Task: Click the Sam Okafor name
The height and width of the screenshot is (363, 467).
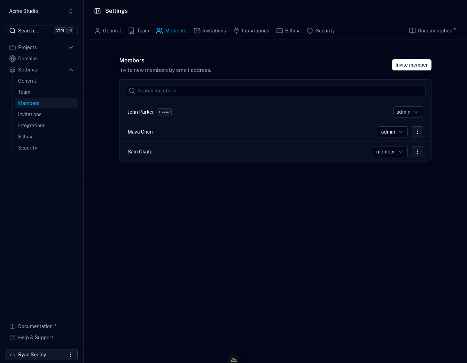Action: pyautogui.click(x=141, y=152)
